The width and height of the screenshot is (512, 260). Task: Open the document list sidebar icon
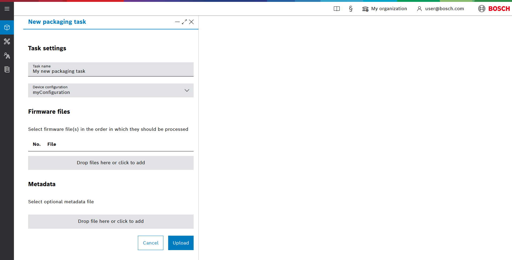[7, 70]
